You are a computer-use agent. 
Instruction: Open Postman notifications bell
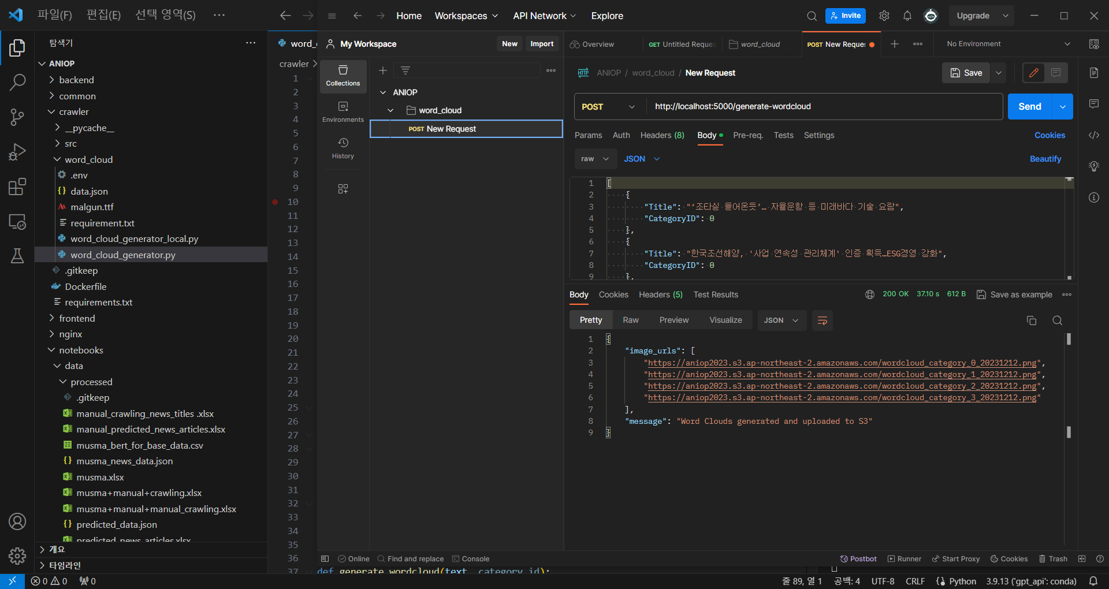907,16
